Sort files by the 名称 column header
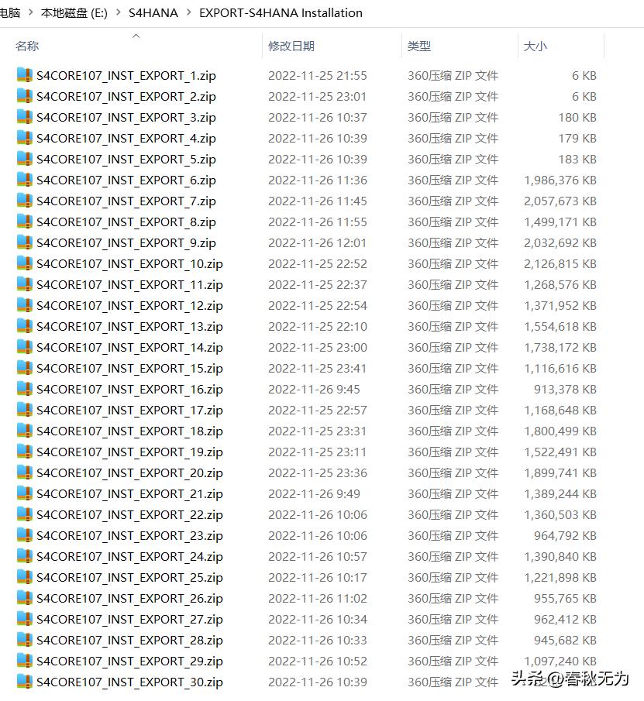 (27, 46)
